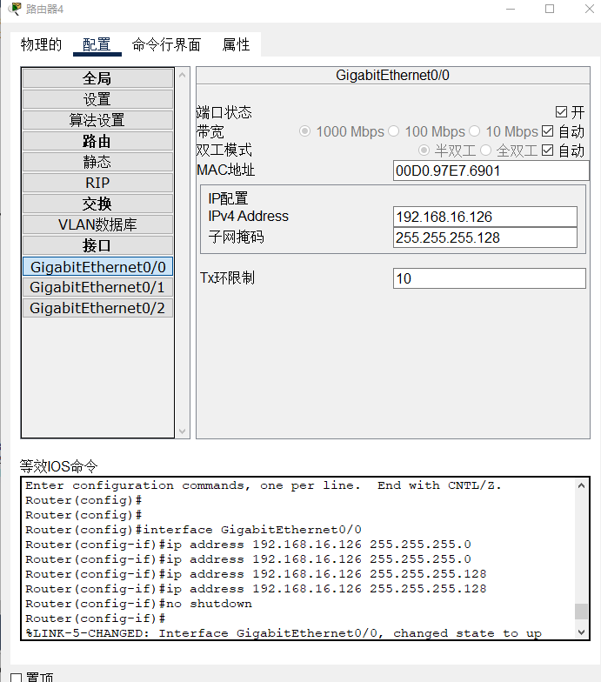Toggle 双工模式 自动 checkbox
This screenshot has width=601, height=682.
[548, 150]
